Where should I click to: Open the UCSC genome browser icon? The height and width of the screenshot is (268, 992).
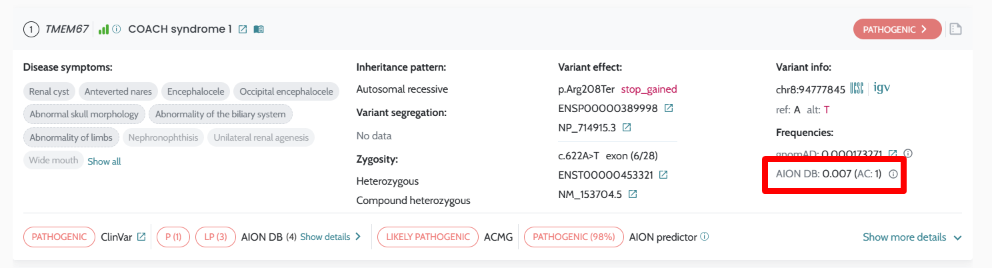[857, 89]
